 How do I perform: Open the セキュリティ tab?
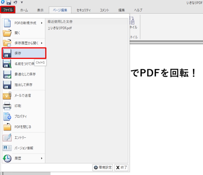click(83, 10)
